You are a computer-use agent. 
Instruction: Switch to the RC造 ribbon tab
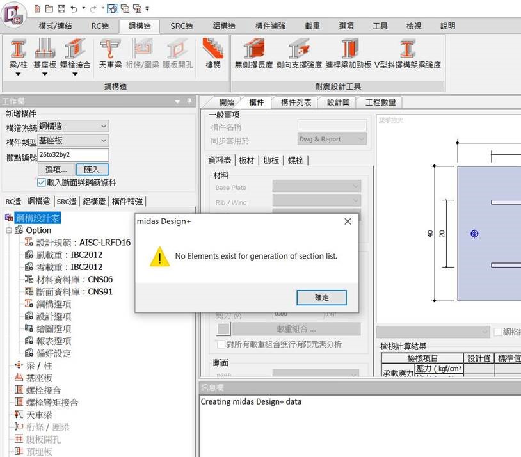coord(100,26)
